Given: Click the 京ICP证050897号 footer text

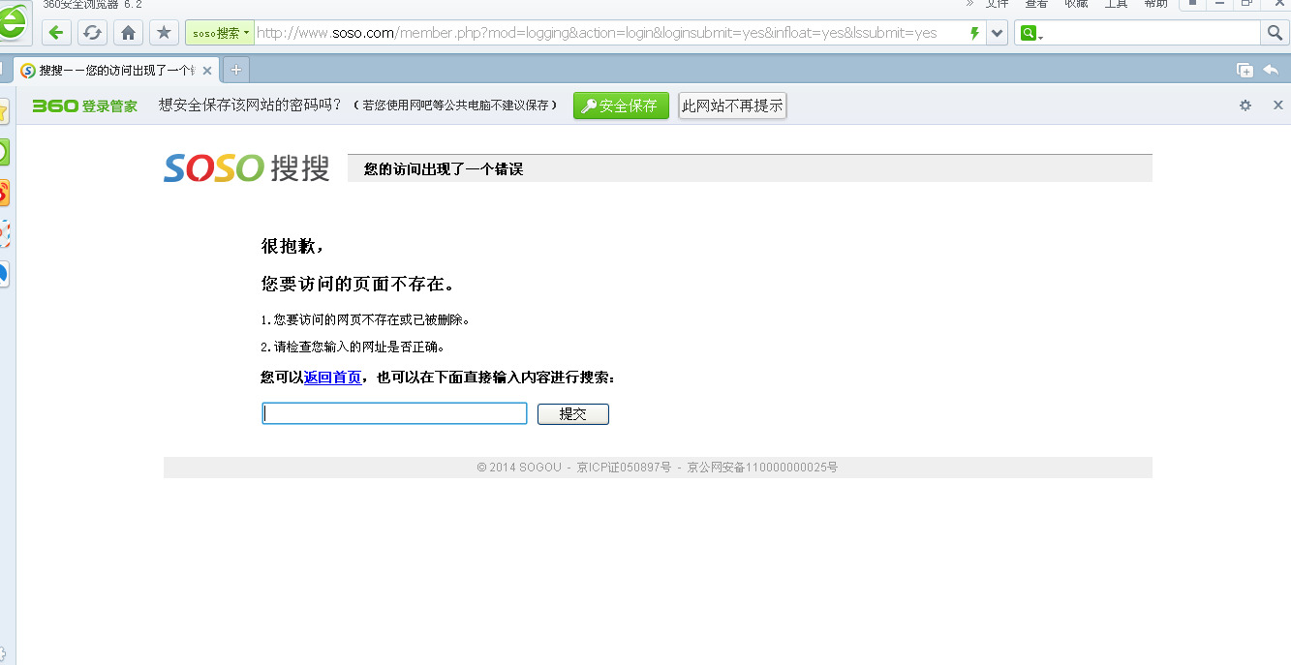Looking at the screenshot, I should pyautogui.click(x=624, y=468).
